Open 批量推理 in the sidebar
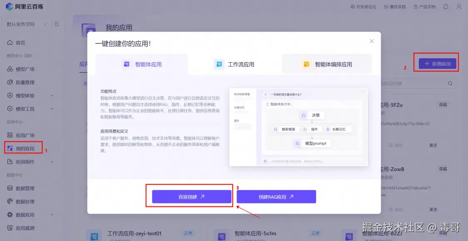468x241 pixels. click(x=25, y=82)
